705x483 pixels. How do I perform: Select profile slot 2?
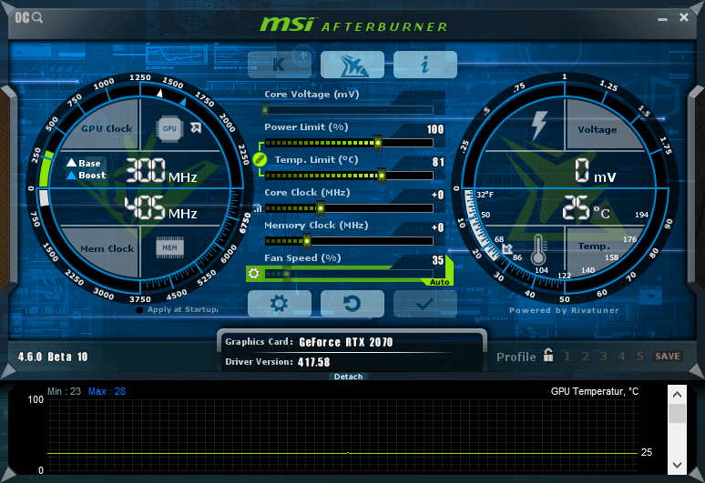(585, 357)
